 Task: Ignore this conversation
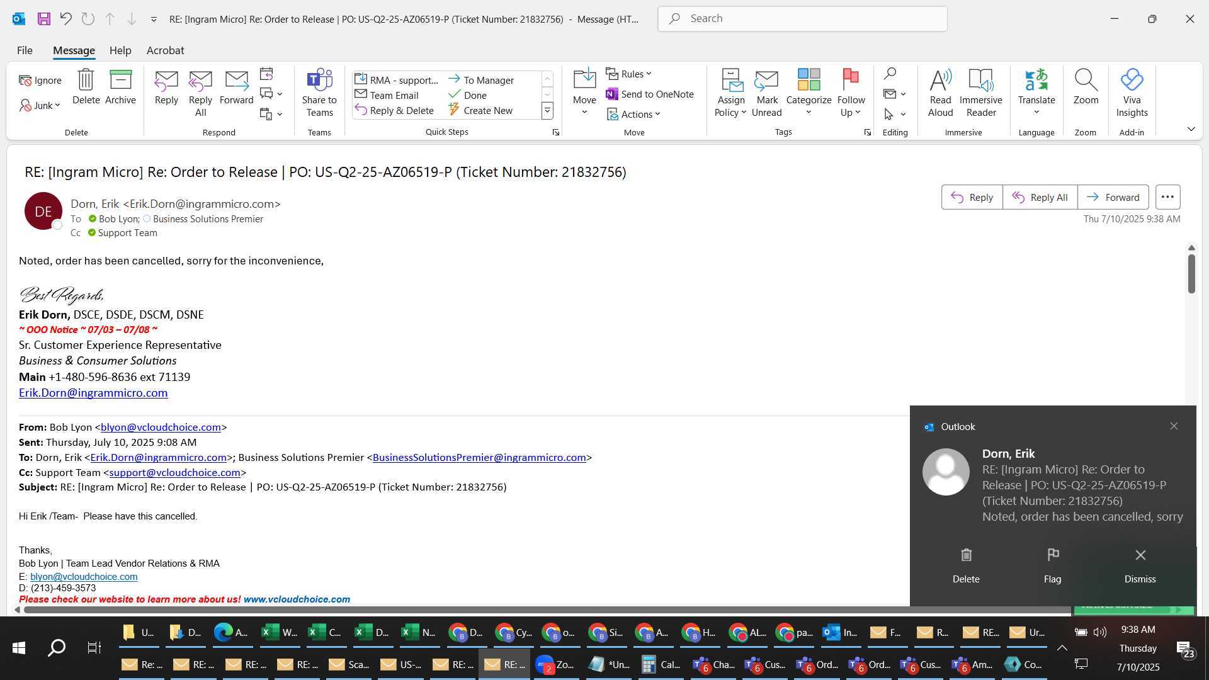(40, 81)
